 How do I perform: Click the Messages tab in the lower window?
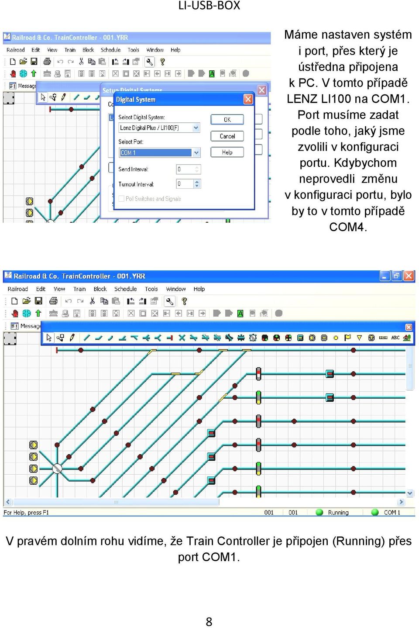(x=25, y=326)
